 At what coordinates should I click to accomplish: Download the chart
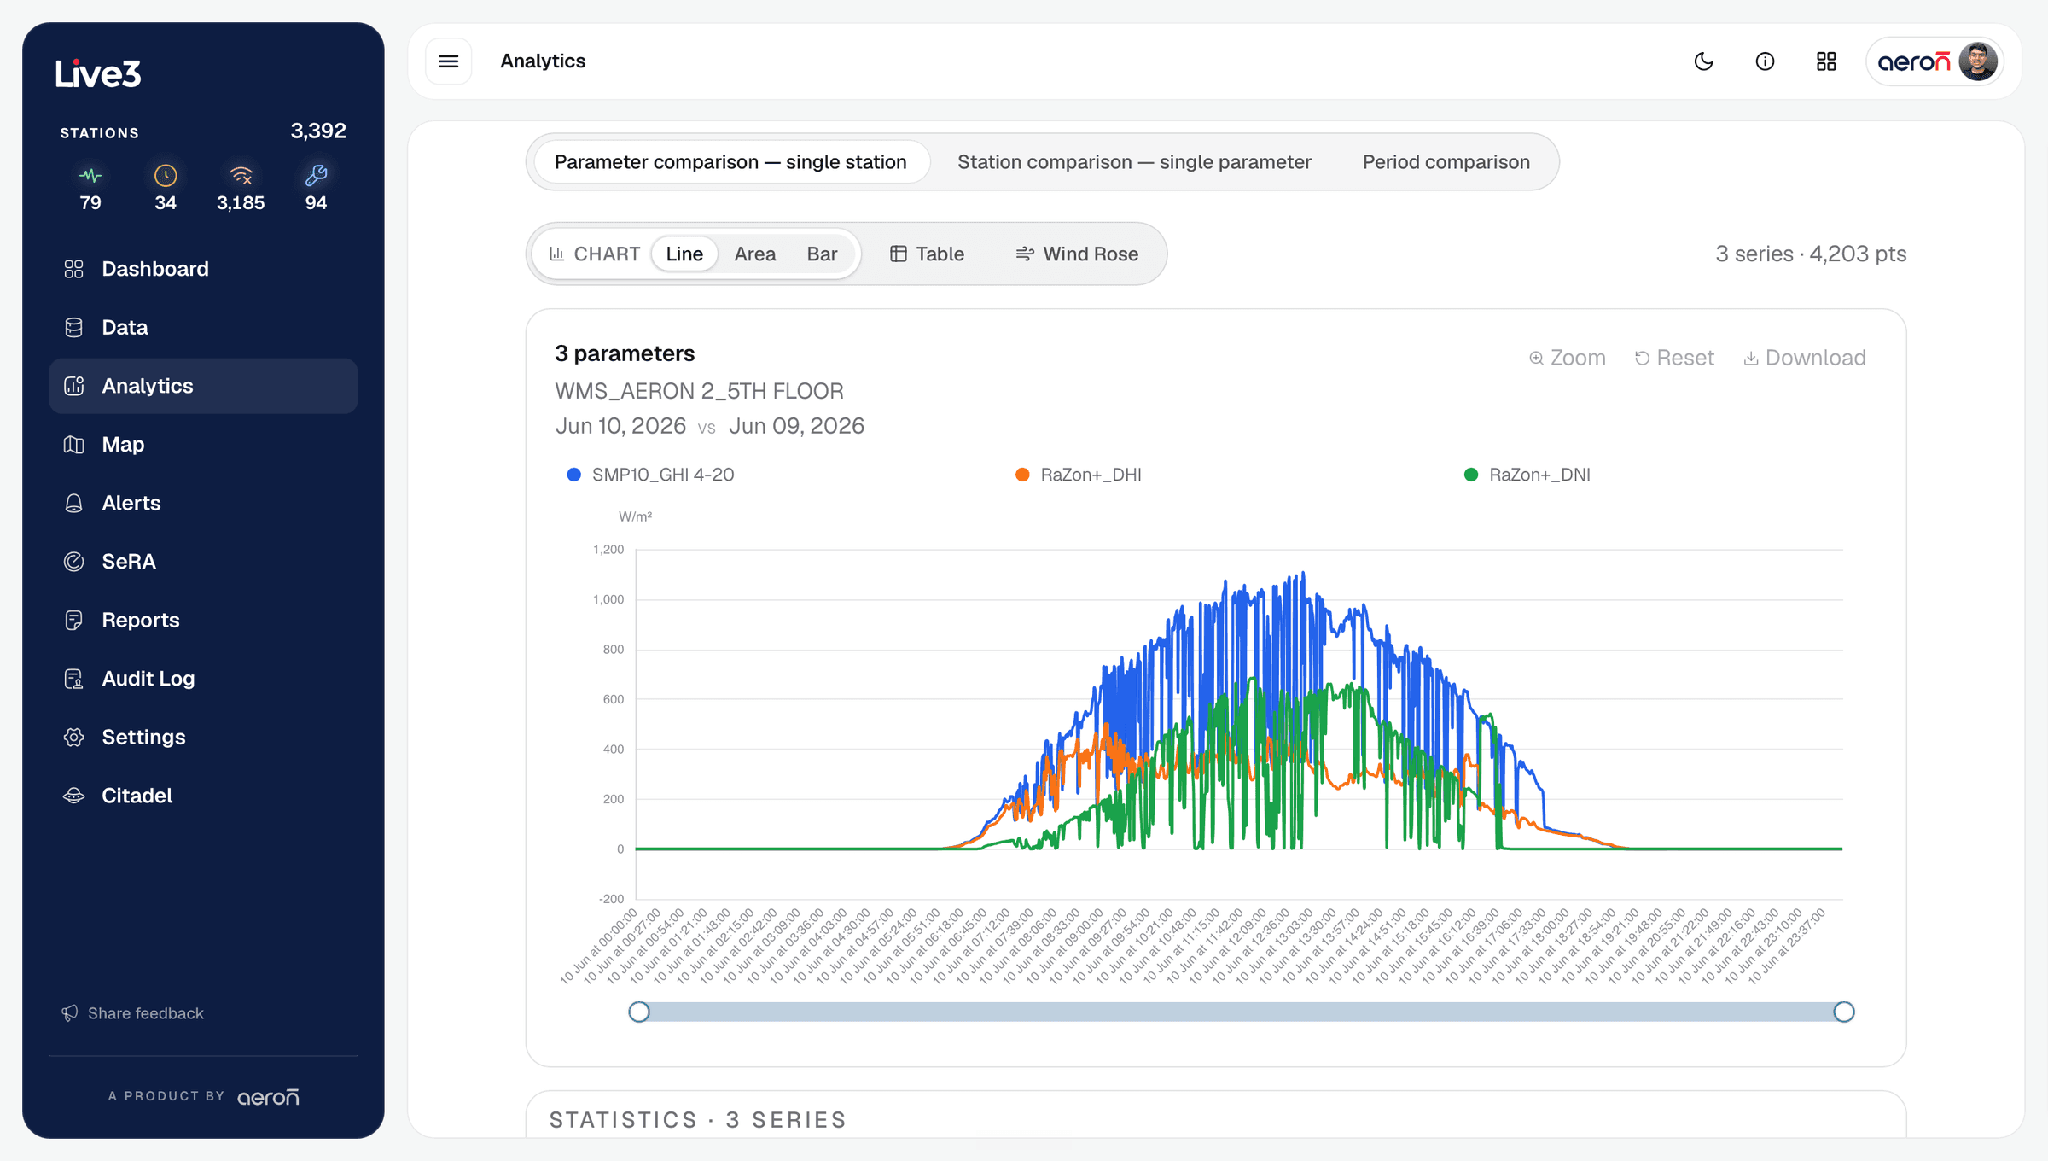[x=1804, y=358]
